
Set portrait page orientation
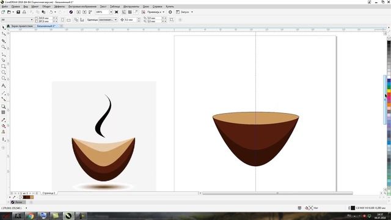point(62,20)
